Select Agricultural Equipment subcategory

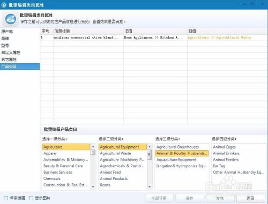click(x=123, y=147)
